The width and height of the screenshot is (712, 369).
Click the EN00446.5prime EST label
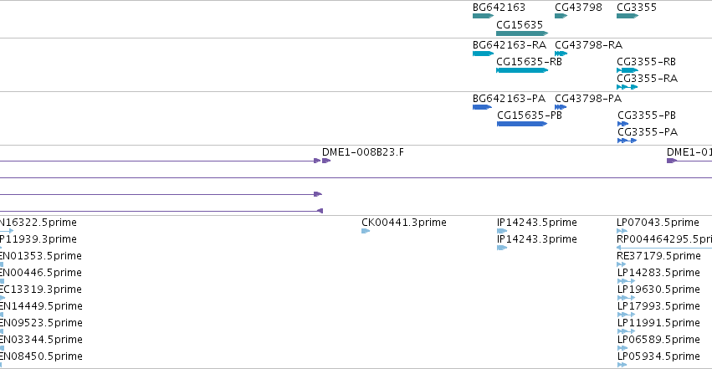click(41, 273)
